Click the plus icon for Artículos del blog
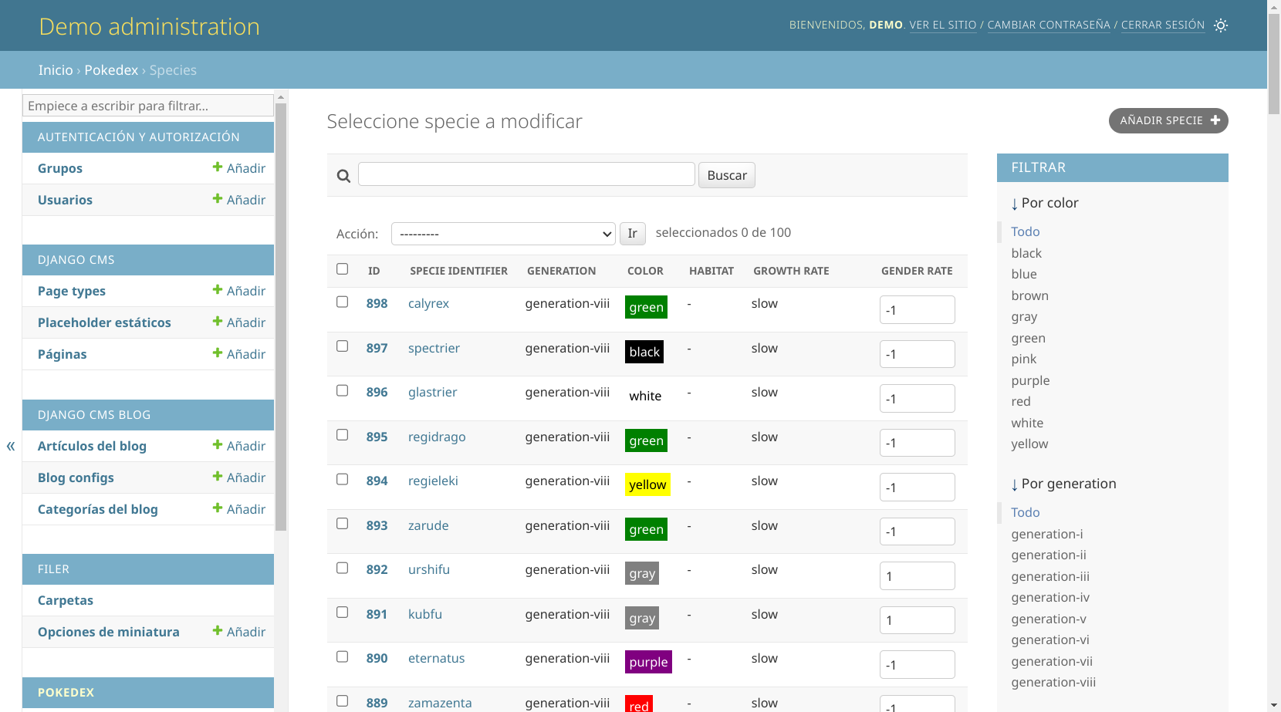Screen dimensions: 1281x712 (x=218, y=445)
